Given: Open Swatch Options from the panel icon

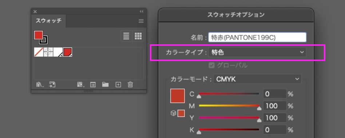Looking at the screenshot, I should (93, 85).
